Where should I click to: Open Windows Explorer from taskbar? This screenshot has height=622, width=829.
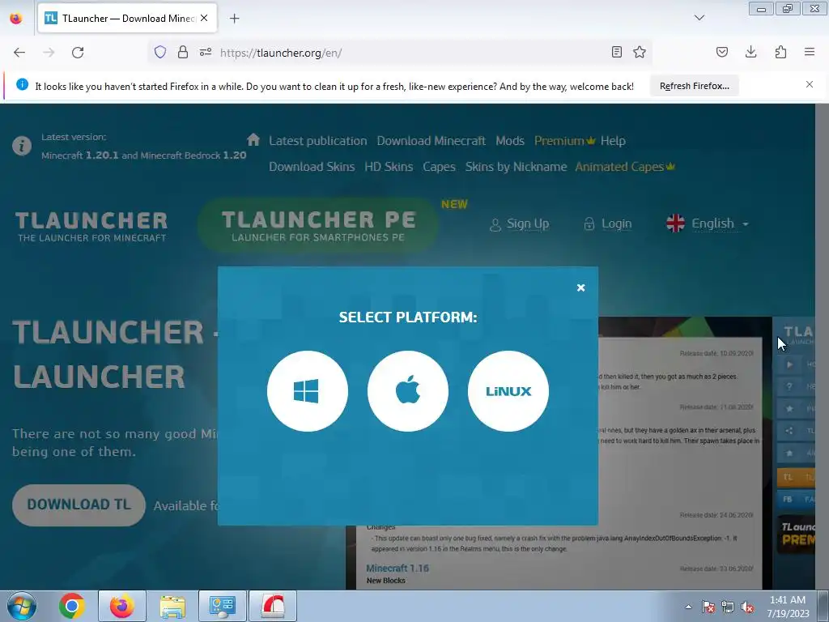pyautogui.click(x=172, y=606)
